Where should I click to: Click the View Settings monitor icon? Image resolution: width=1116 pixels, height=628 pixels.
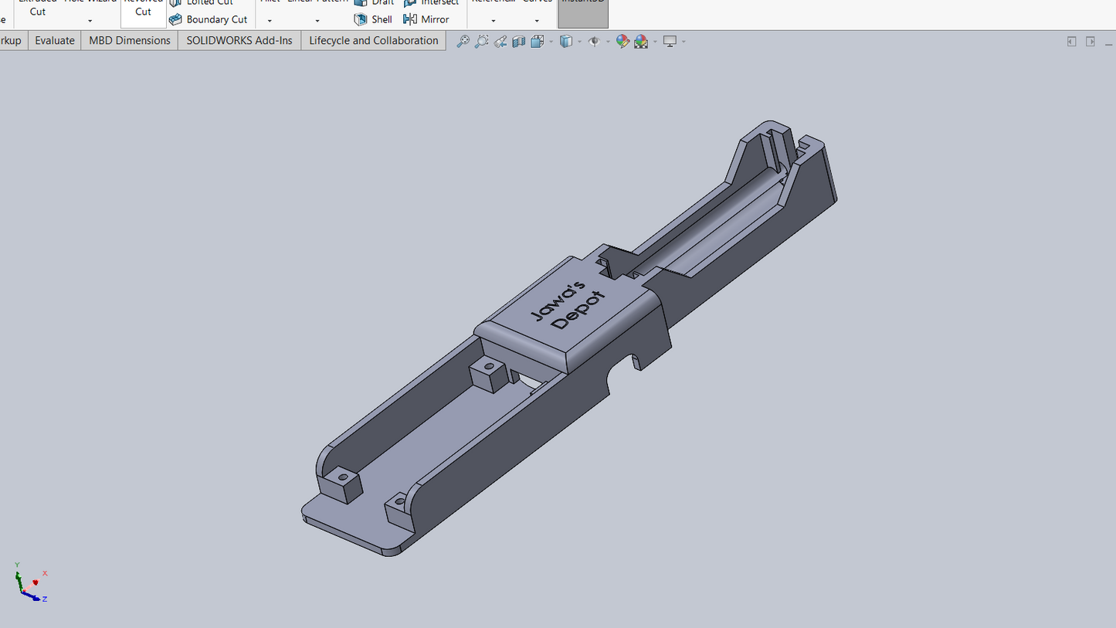point(670,42)
